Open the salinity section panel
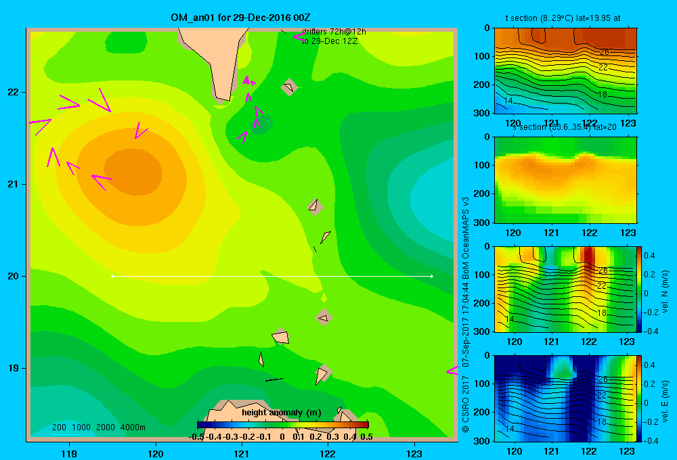This screenshot has width=677, height=460. (565, 180)
